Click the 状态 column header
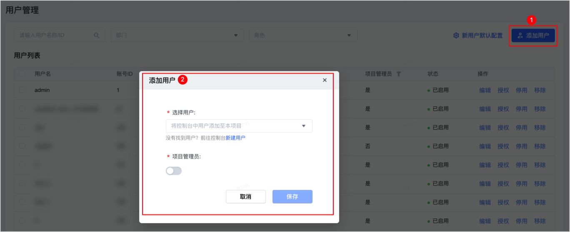The width and height of the screenshot is (570, 232). pos(433,74)
